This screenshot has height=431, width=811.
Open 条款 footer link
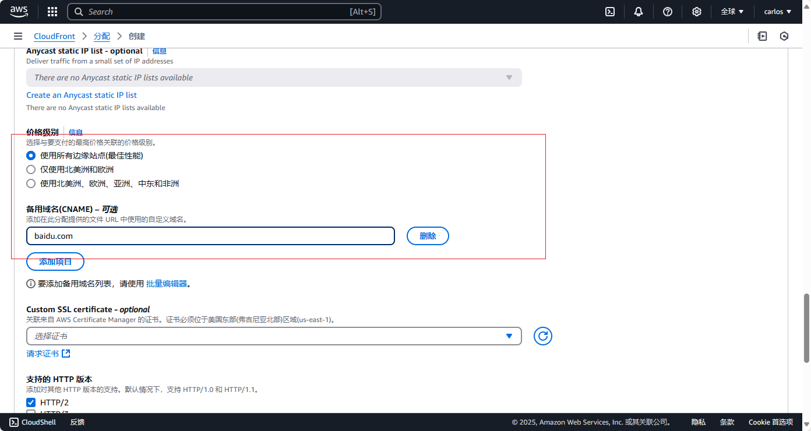(727, 422)
